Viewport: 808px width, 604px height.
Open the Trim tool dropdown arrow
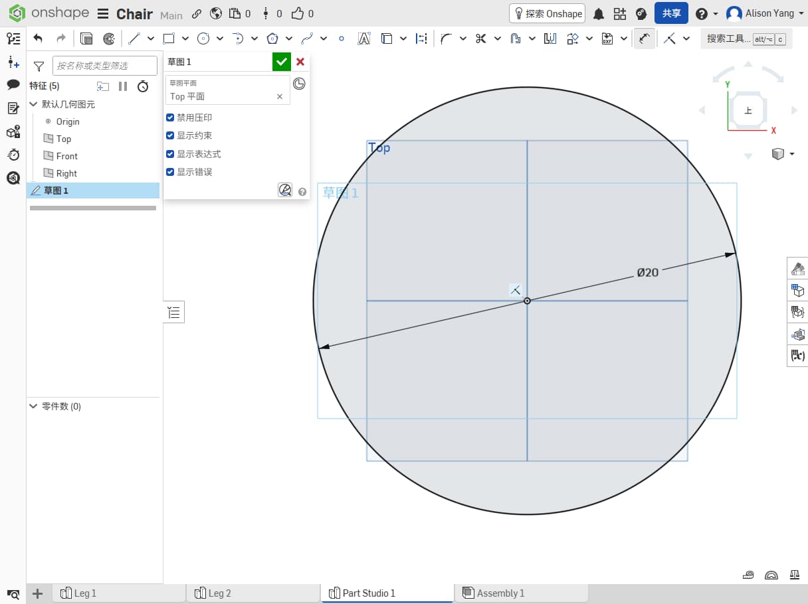(497, 38)
